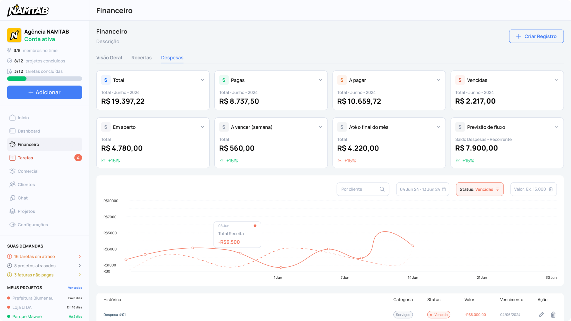Image resolution: width=571 pixels, height=321 pixels.
Task: Open the Visão Geral tab
Action: pyautogui.click(x=109, y=58)
